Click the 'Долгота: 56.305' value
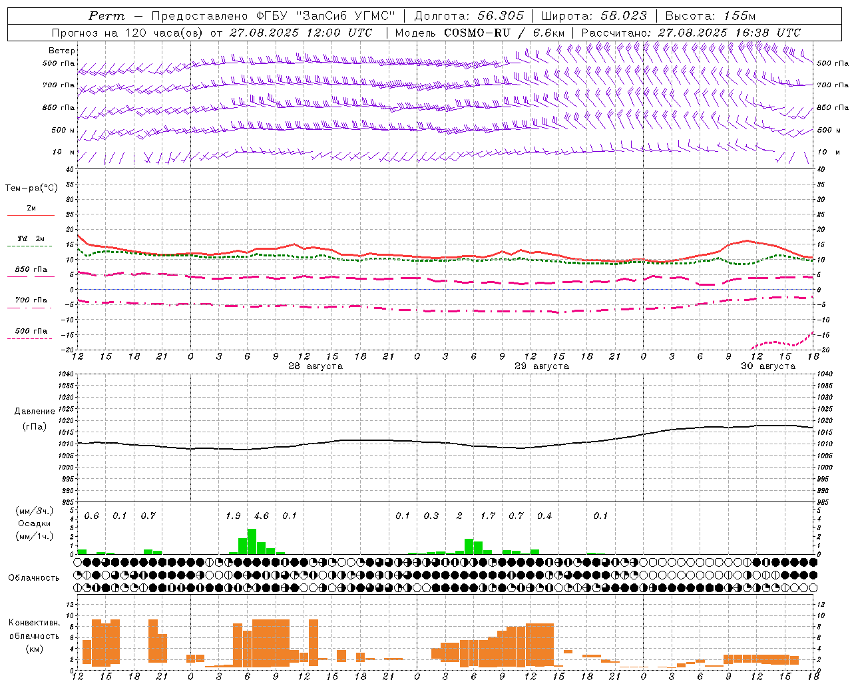Screen dimensions: 852x682 pos(469,16)
